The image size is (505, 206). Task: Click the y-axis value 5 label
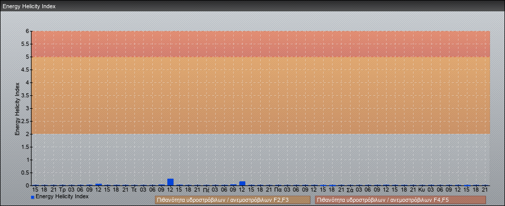27,57
